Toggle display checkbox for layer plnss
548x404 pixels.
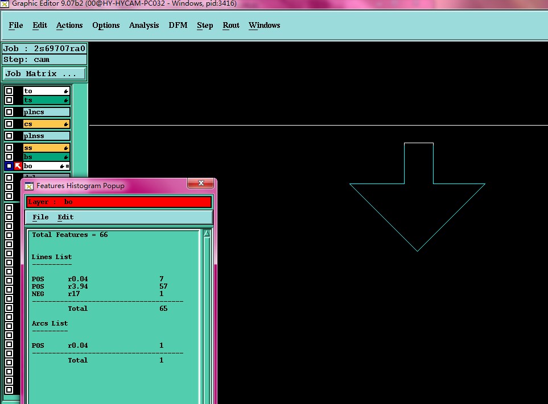pyautogui.click(x=9, y=136)
